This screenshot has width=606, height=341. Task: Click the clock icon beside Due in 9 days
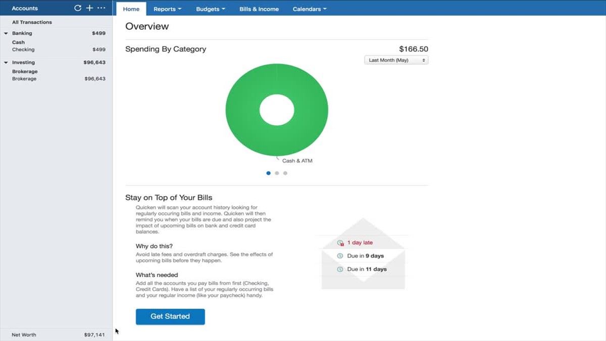[340, 256]
